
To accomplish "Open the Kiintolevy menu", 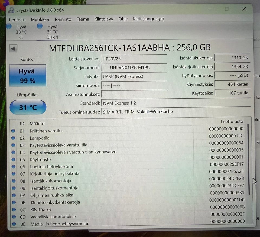I will click(103, 19).
